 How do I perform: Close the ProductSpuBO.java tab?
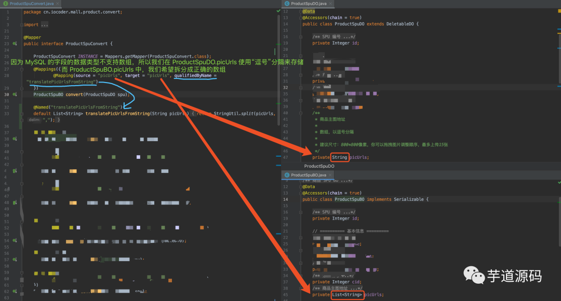pyautogui.click(x=330, y=175)
